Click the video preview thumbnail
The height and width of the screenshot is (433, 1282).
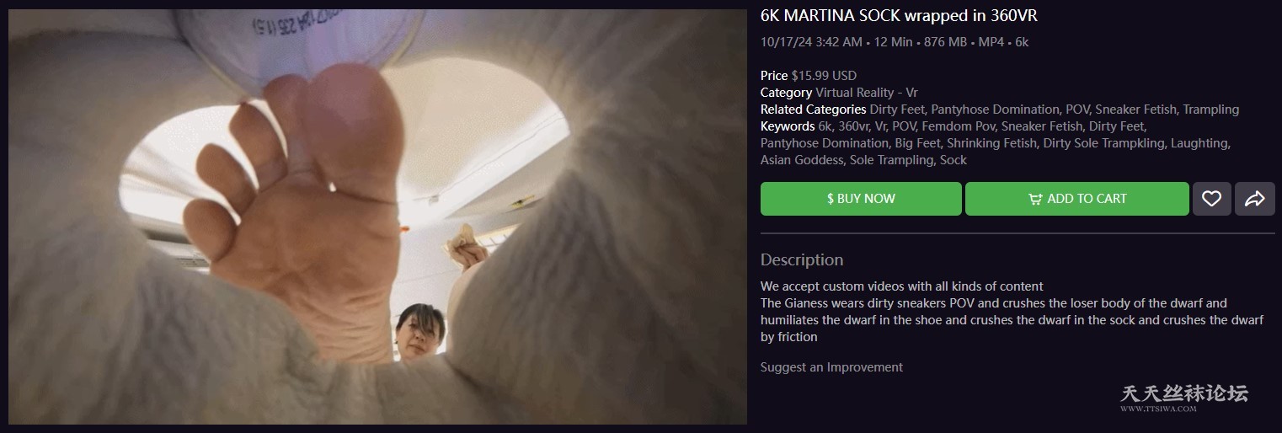(377, 216)
